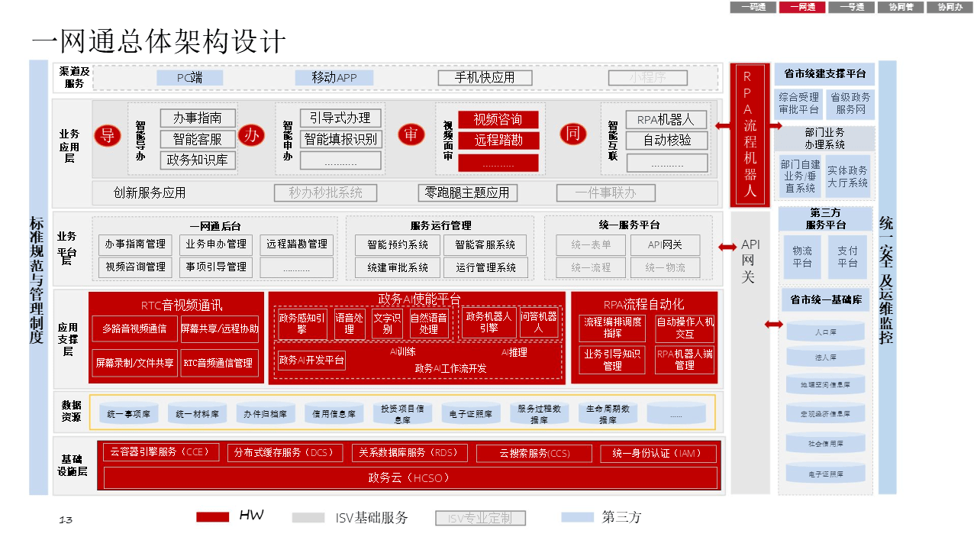
Task: Open the 协同办 tab
Action: click(950, 7)
